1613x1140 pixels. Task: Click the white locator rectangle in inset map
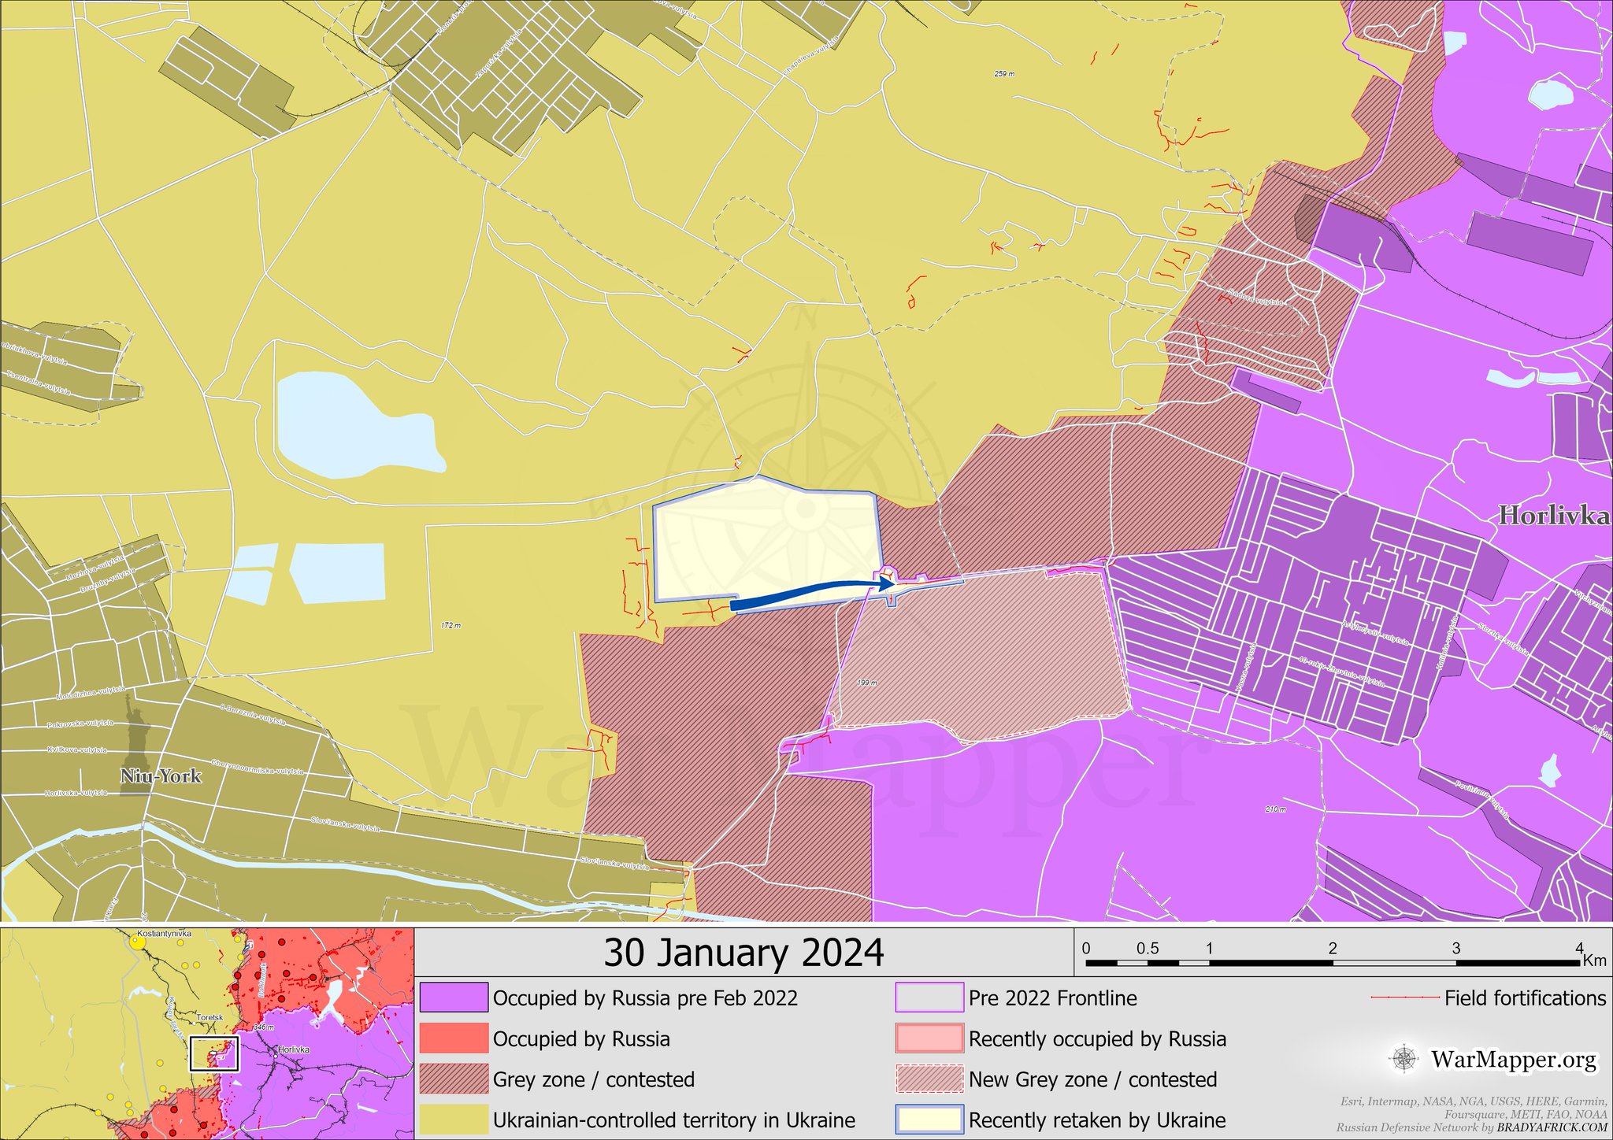point(214,1054)
